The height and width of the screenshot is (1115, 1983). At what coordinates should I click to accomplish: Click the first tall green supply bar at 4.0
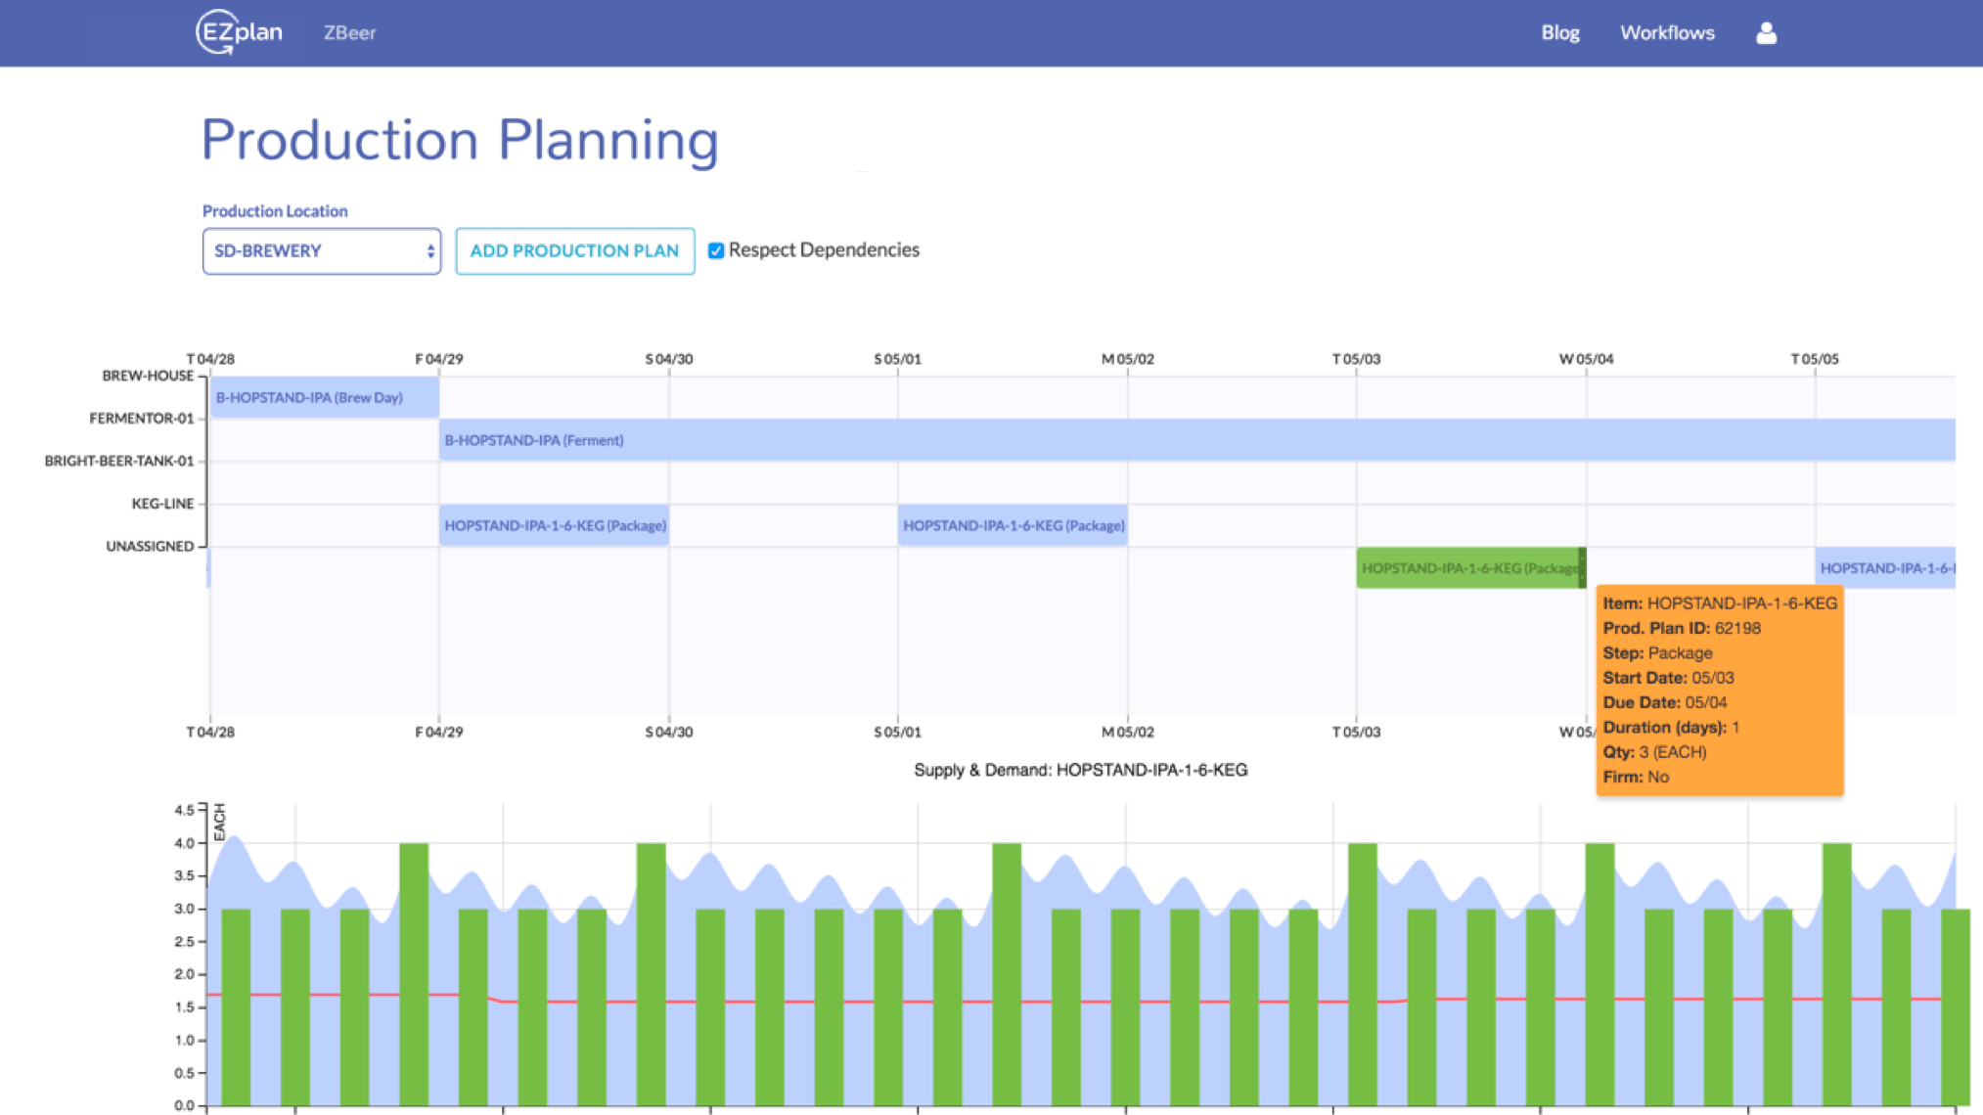[x=414, y=973]
